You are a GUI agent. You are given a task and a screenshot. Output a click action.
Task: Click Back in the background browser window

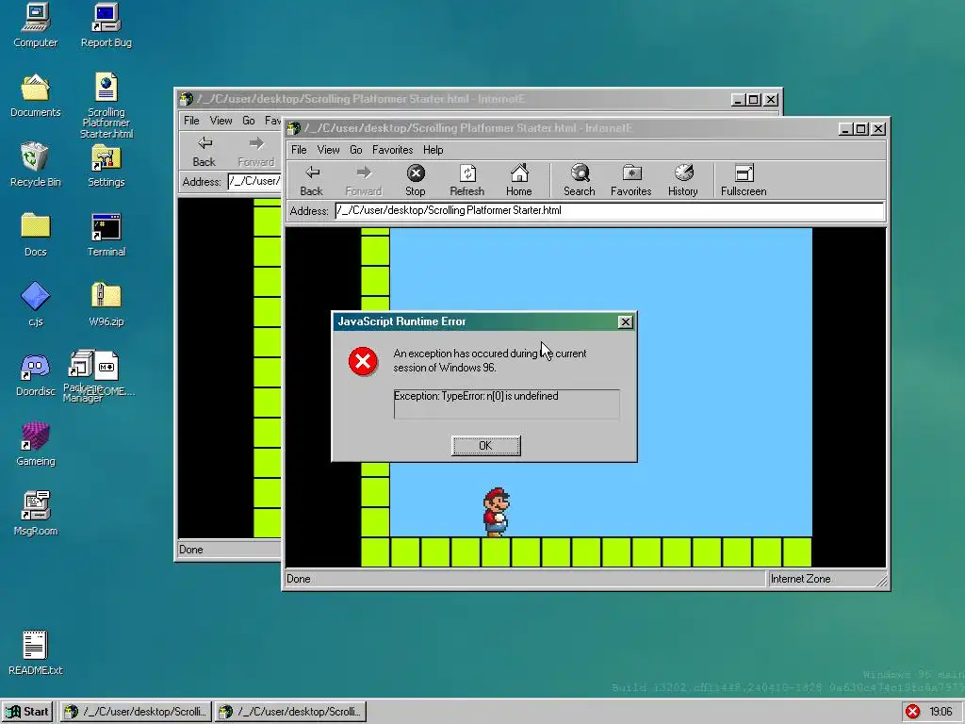click(204, 152)
